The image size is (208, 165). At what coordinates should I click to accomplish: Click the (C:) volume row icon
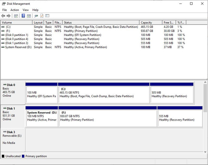(x=3, y=27)
